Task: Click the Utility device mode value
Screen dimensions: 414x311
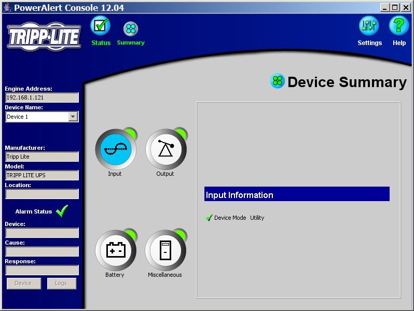Action: pos(257,218)
